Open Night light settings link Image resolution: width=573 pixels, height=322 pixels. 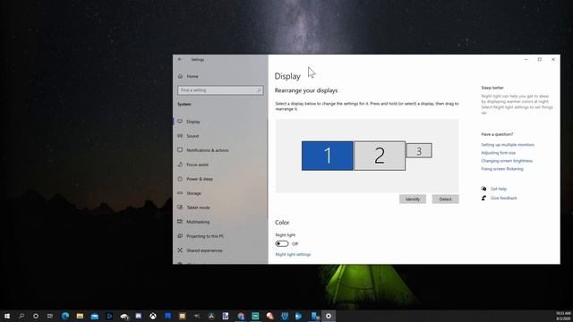[293, 254]
